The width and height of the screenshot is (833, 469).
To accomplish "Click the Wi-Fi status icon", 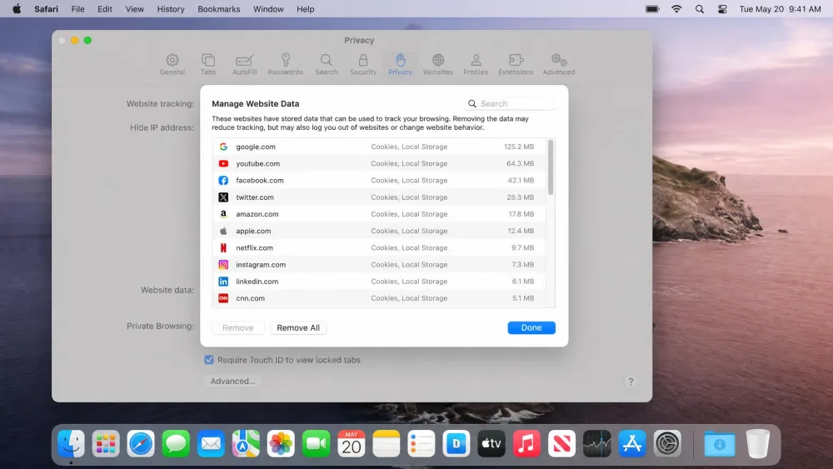I will (676, 9).
